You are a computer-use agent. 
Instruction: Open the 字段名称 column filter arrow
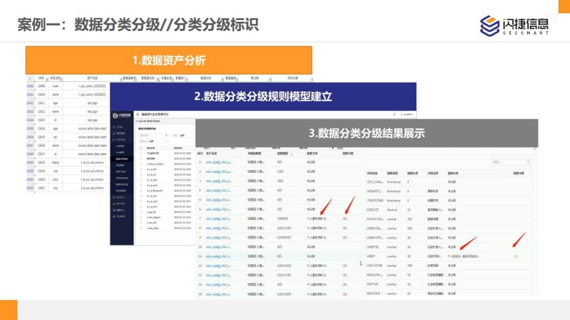(x=61, y=79)
